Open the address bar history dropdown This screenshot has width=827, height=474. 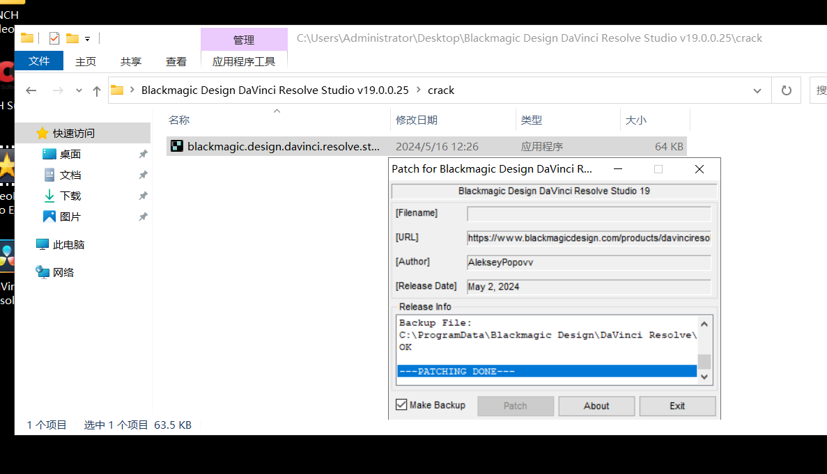pyautogui.click(x=757, y=90)
